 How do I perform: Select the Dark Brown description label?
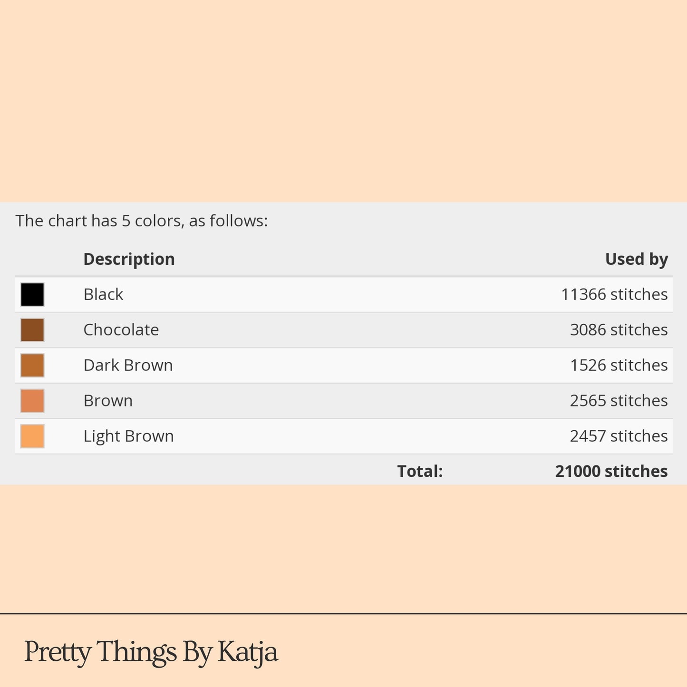click(128, 365)
